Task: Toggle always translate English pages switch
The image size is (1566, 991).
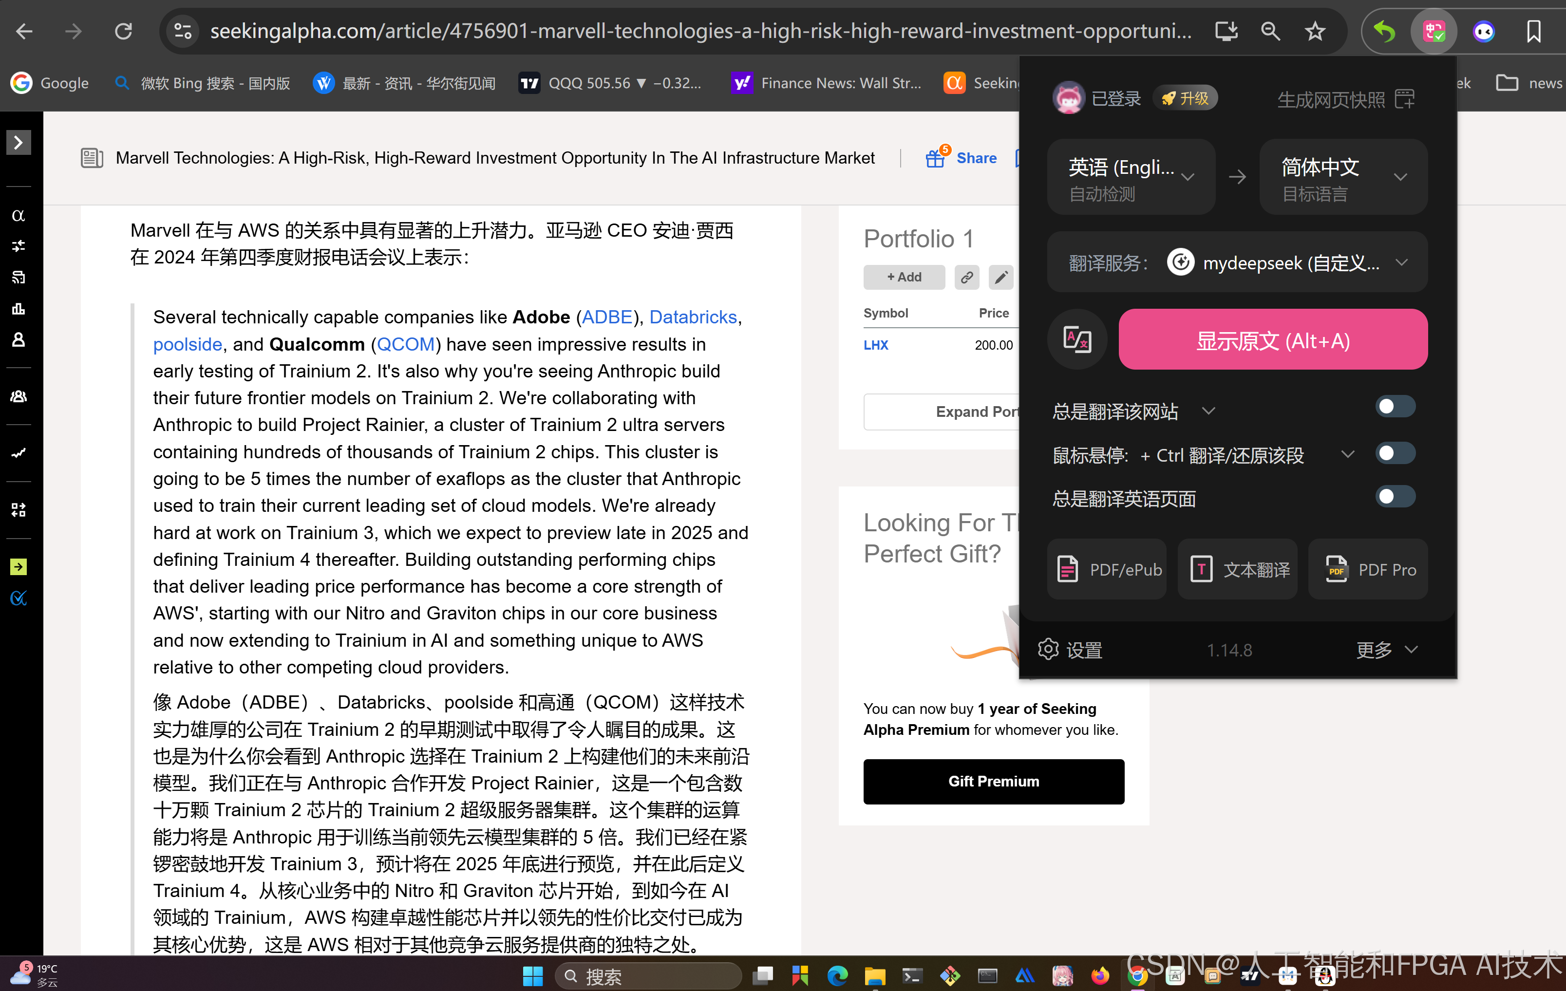Action: coord(1395,498)
